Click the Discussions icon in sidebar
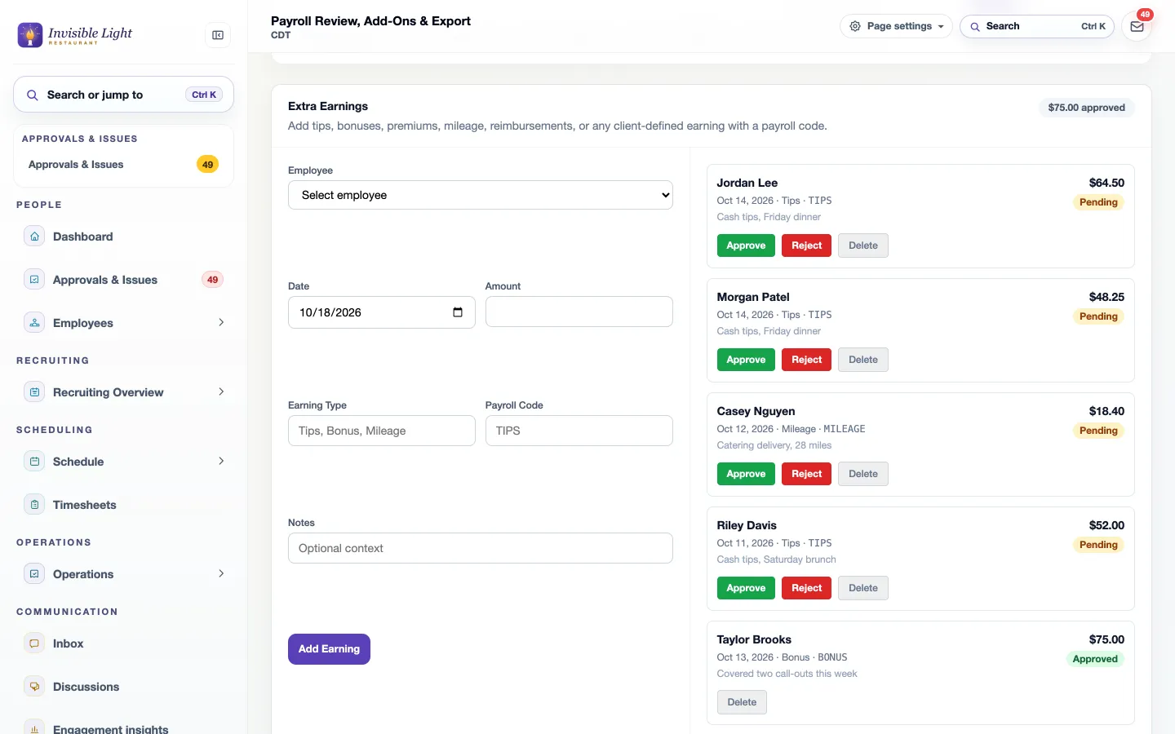 click(x=34, y=687)
